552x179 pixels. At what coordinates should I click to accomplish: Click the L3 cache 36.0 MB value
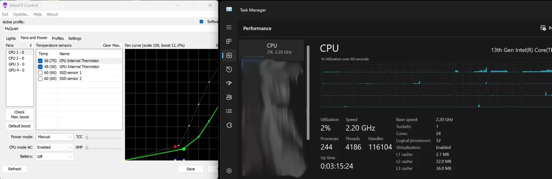pyautogui.click(x=444, y=168)
